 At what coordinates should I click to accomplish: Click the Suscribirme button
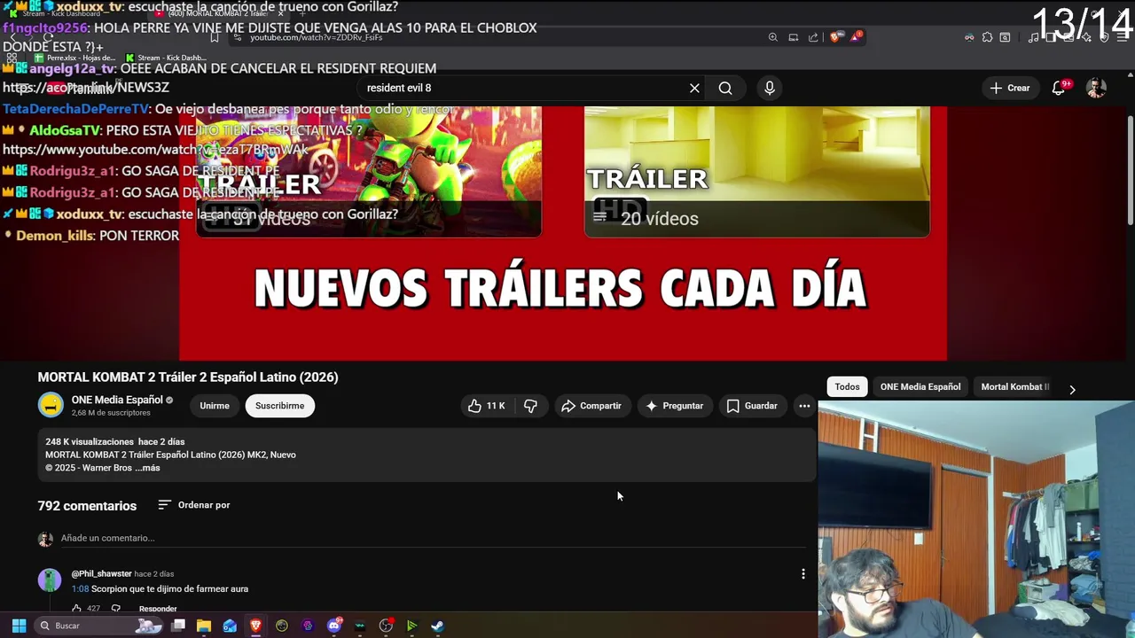point(279,406)
